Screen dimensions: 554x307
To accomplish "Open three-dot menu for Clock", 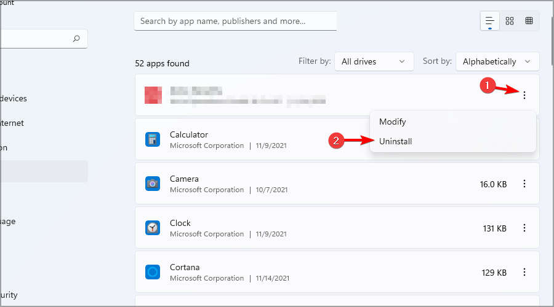I will [524, 228].
